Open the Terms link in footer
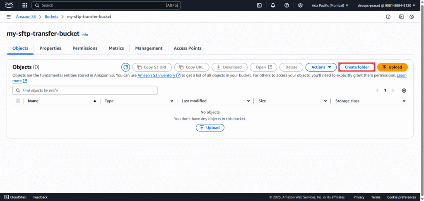 (376, 197)
